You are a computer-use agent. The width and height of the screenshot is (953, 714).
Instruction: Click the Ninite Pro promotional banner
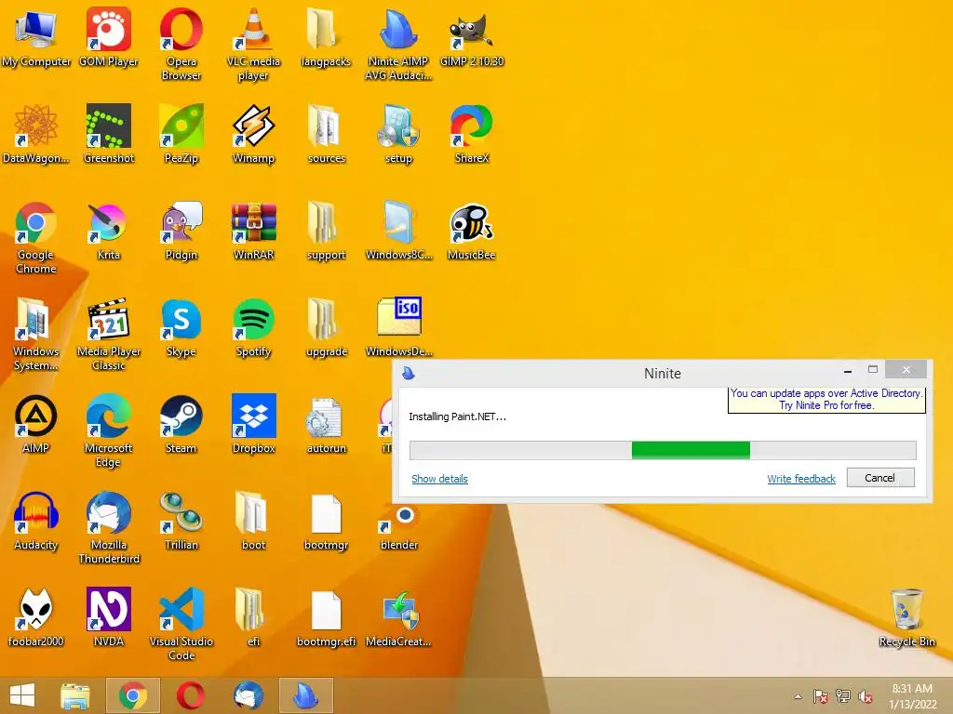pos(826,400)
